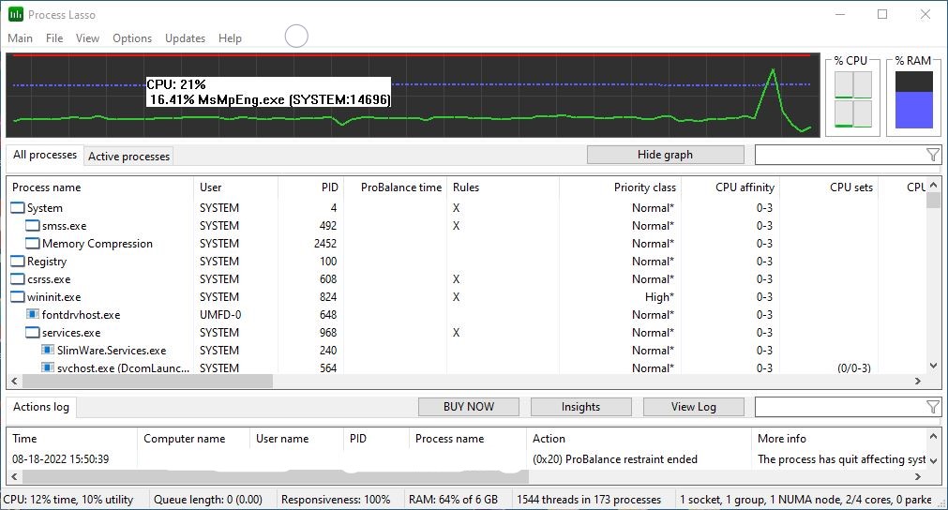
Task: Sort by ProBalance time column header
Action: point(396,187)
